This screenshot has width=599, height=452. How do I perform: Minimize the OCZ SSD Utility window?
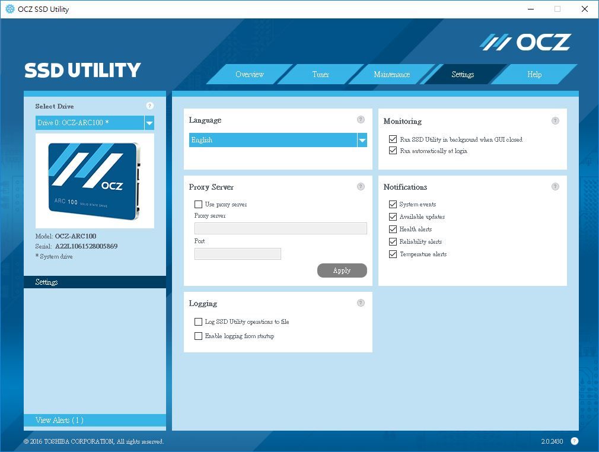pos(531,9)
